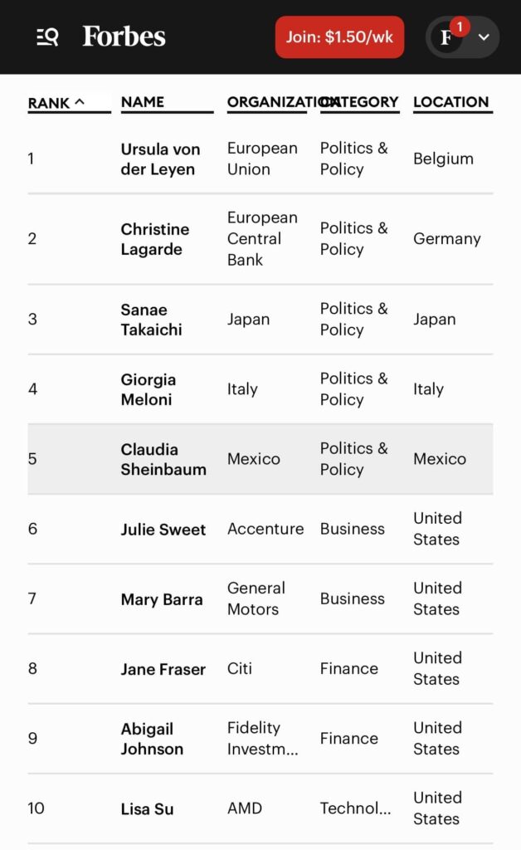Sort table by LOCATION column

(451, 102)
